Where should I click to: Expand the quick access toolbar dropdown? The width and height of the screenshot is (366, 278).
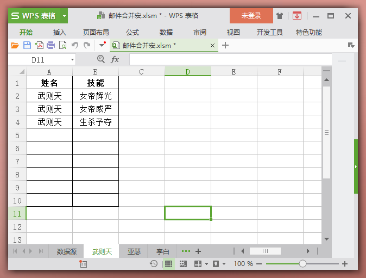(102, 45)
